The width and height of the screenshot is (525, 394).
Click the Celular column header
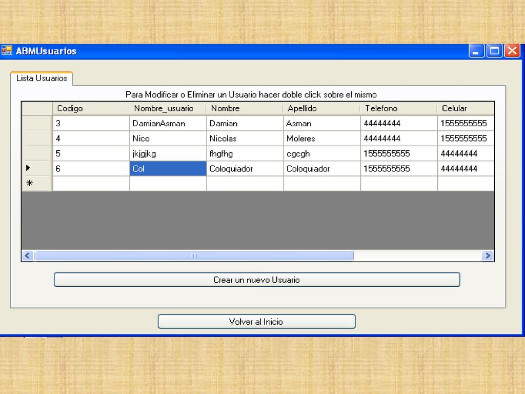coord(466,109)
